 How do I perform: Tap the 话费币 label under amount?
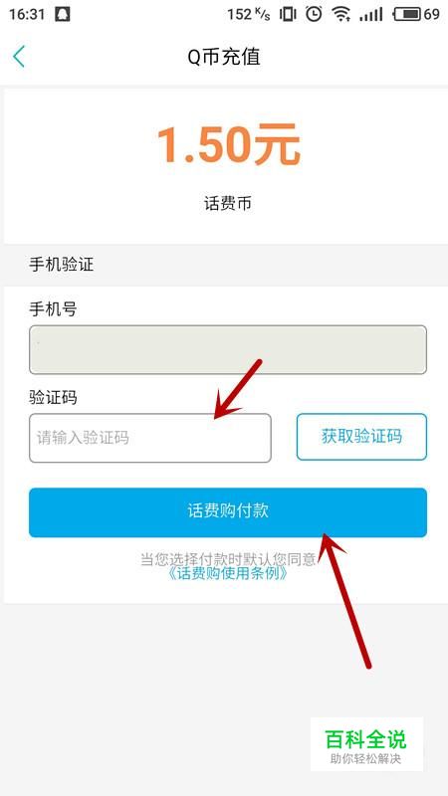tap(228, 204)
